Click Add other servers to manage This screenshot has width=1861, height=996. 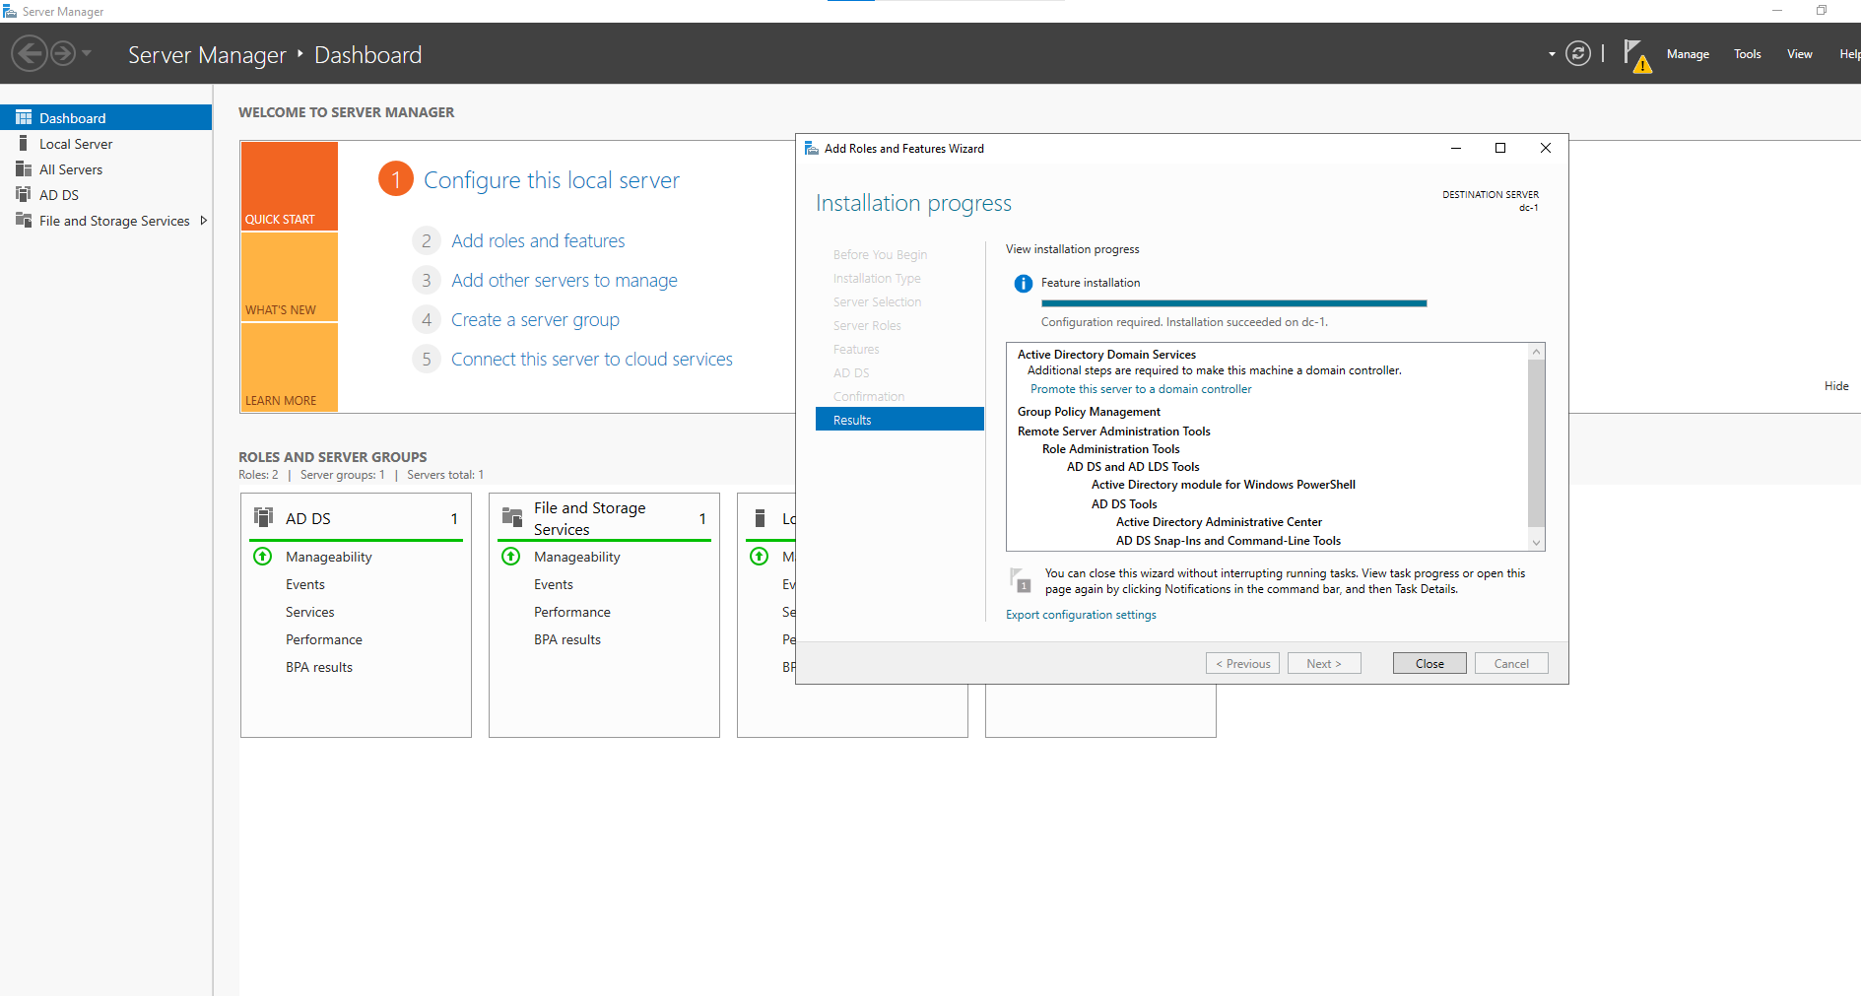(x=565, y=280)
